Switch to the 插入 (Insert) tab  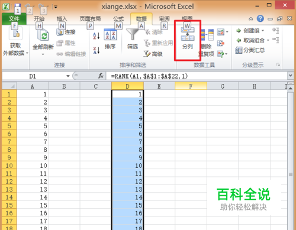point(62,19)
